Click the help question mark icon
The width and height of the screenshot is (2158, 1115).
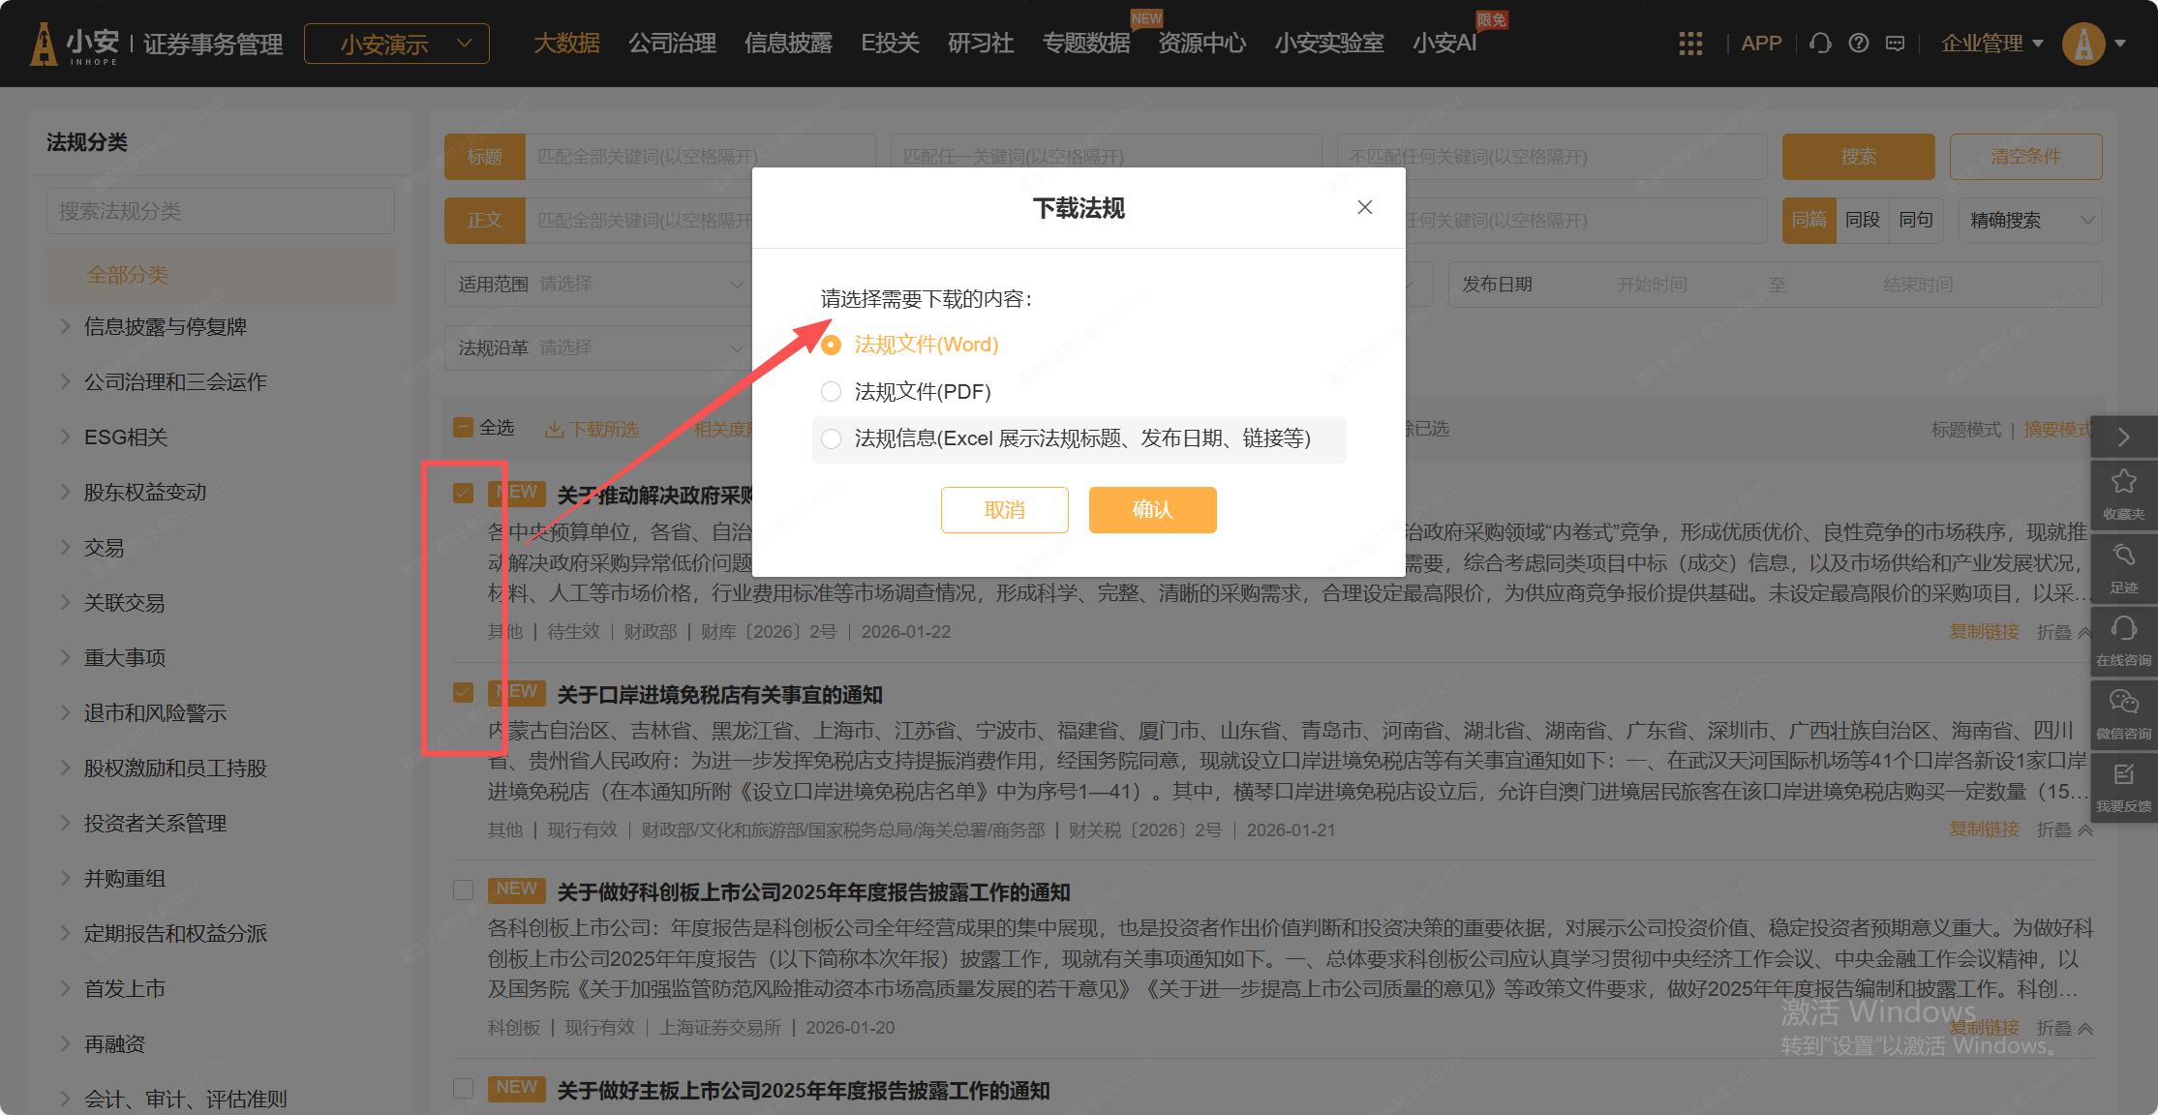point(1858,44)
